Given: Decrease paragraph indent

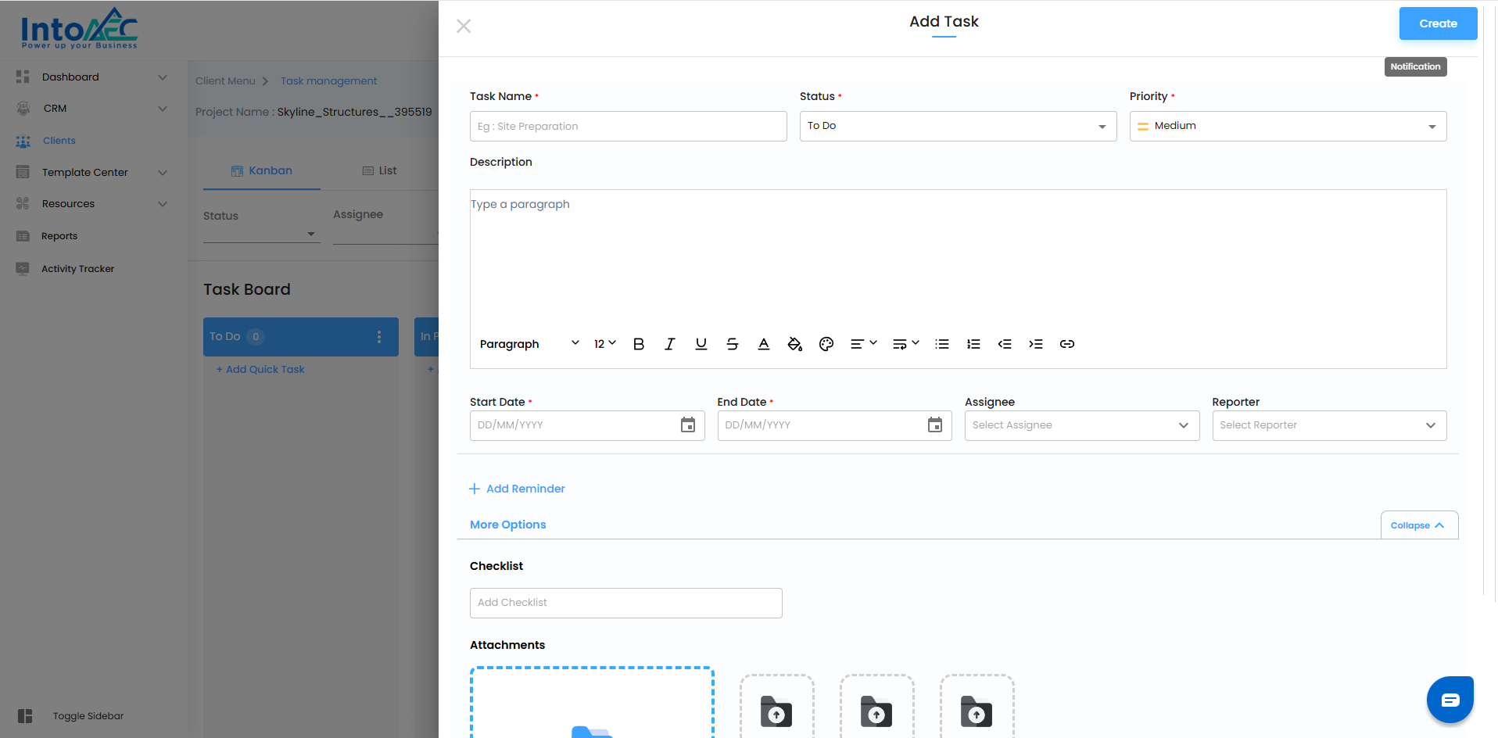Looking at the screenshot, I should pyautogui.click(x=1005, y=344).
